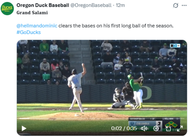The height and width of the screenshot is (136, 190).
Task: Enable picture-in-picture mode for the video
Action: [168, 129]
